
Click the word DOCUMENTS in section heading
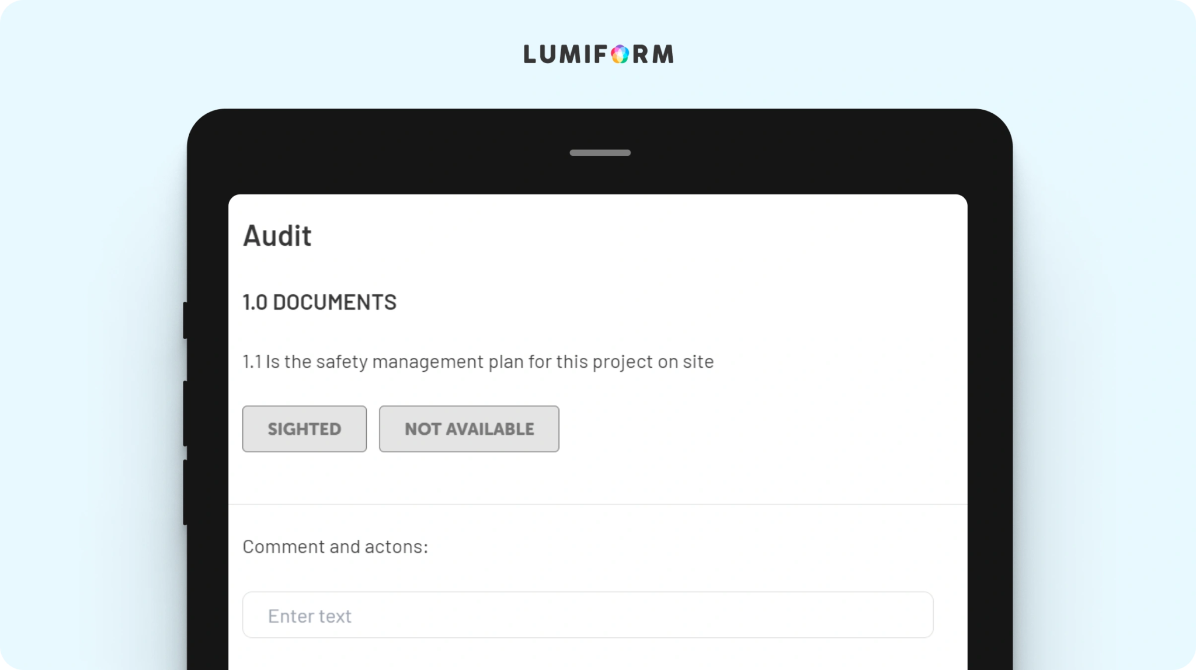tap(335, 302)
